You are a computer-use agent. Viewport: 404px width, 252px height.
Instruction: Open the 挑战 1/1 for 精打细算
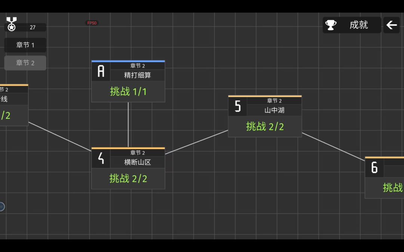coord(128,91)
